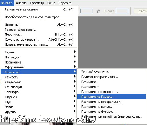Expand the Эскиз submenu
147x125 pixels.
(39, 107)
